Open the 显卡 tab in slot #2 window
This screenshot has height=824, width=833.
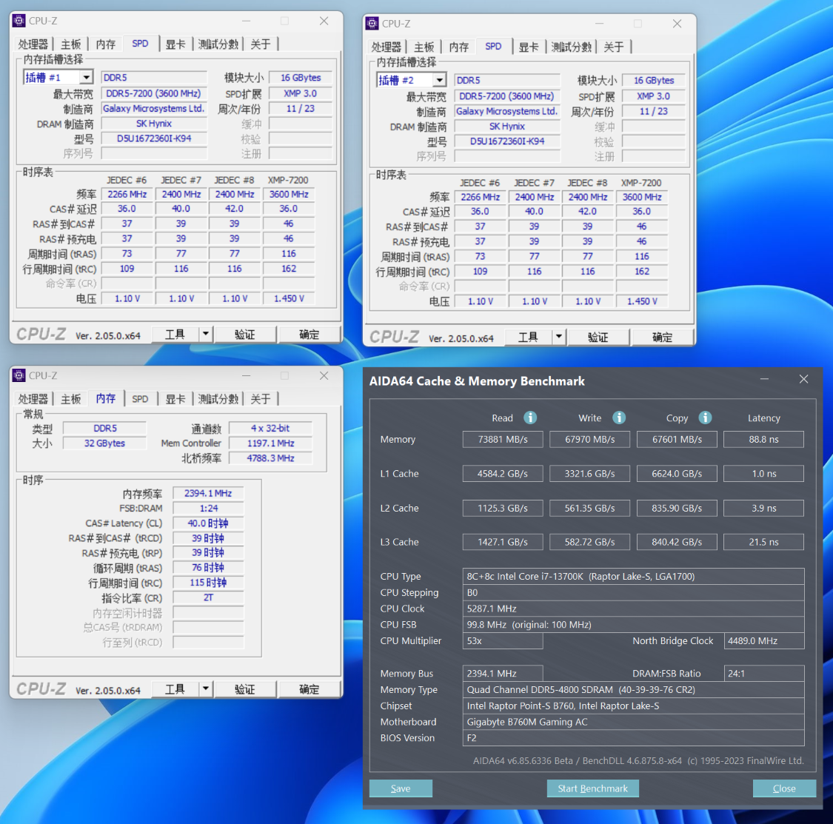[x=528, y=47]
